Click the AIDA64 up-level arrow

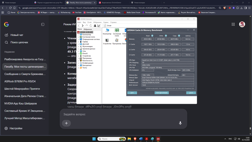point(87,26)
